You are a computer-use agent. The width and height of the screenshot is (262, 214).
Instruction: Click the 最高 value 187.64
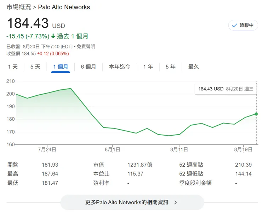click(50, 174)
